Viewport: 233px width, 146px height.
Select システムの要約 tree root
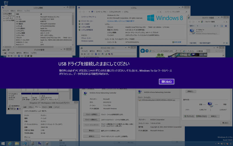(8, 14)
